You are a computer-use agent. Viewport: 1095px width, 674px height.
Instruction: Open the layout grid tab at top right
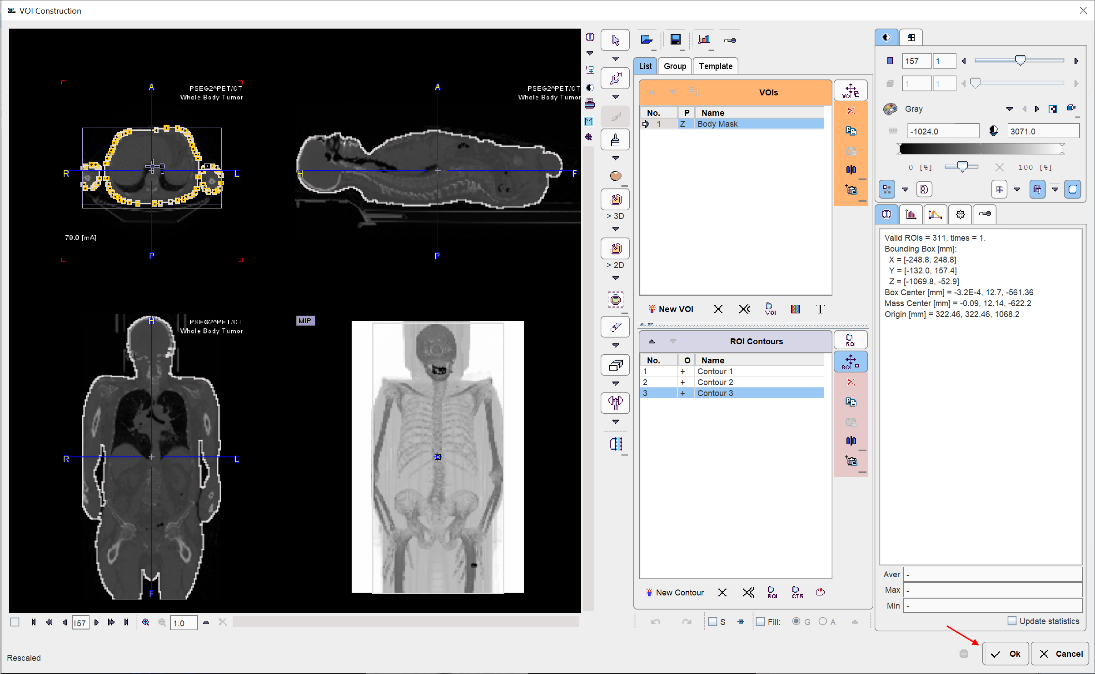911,38
